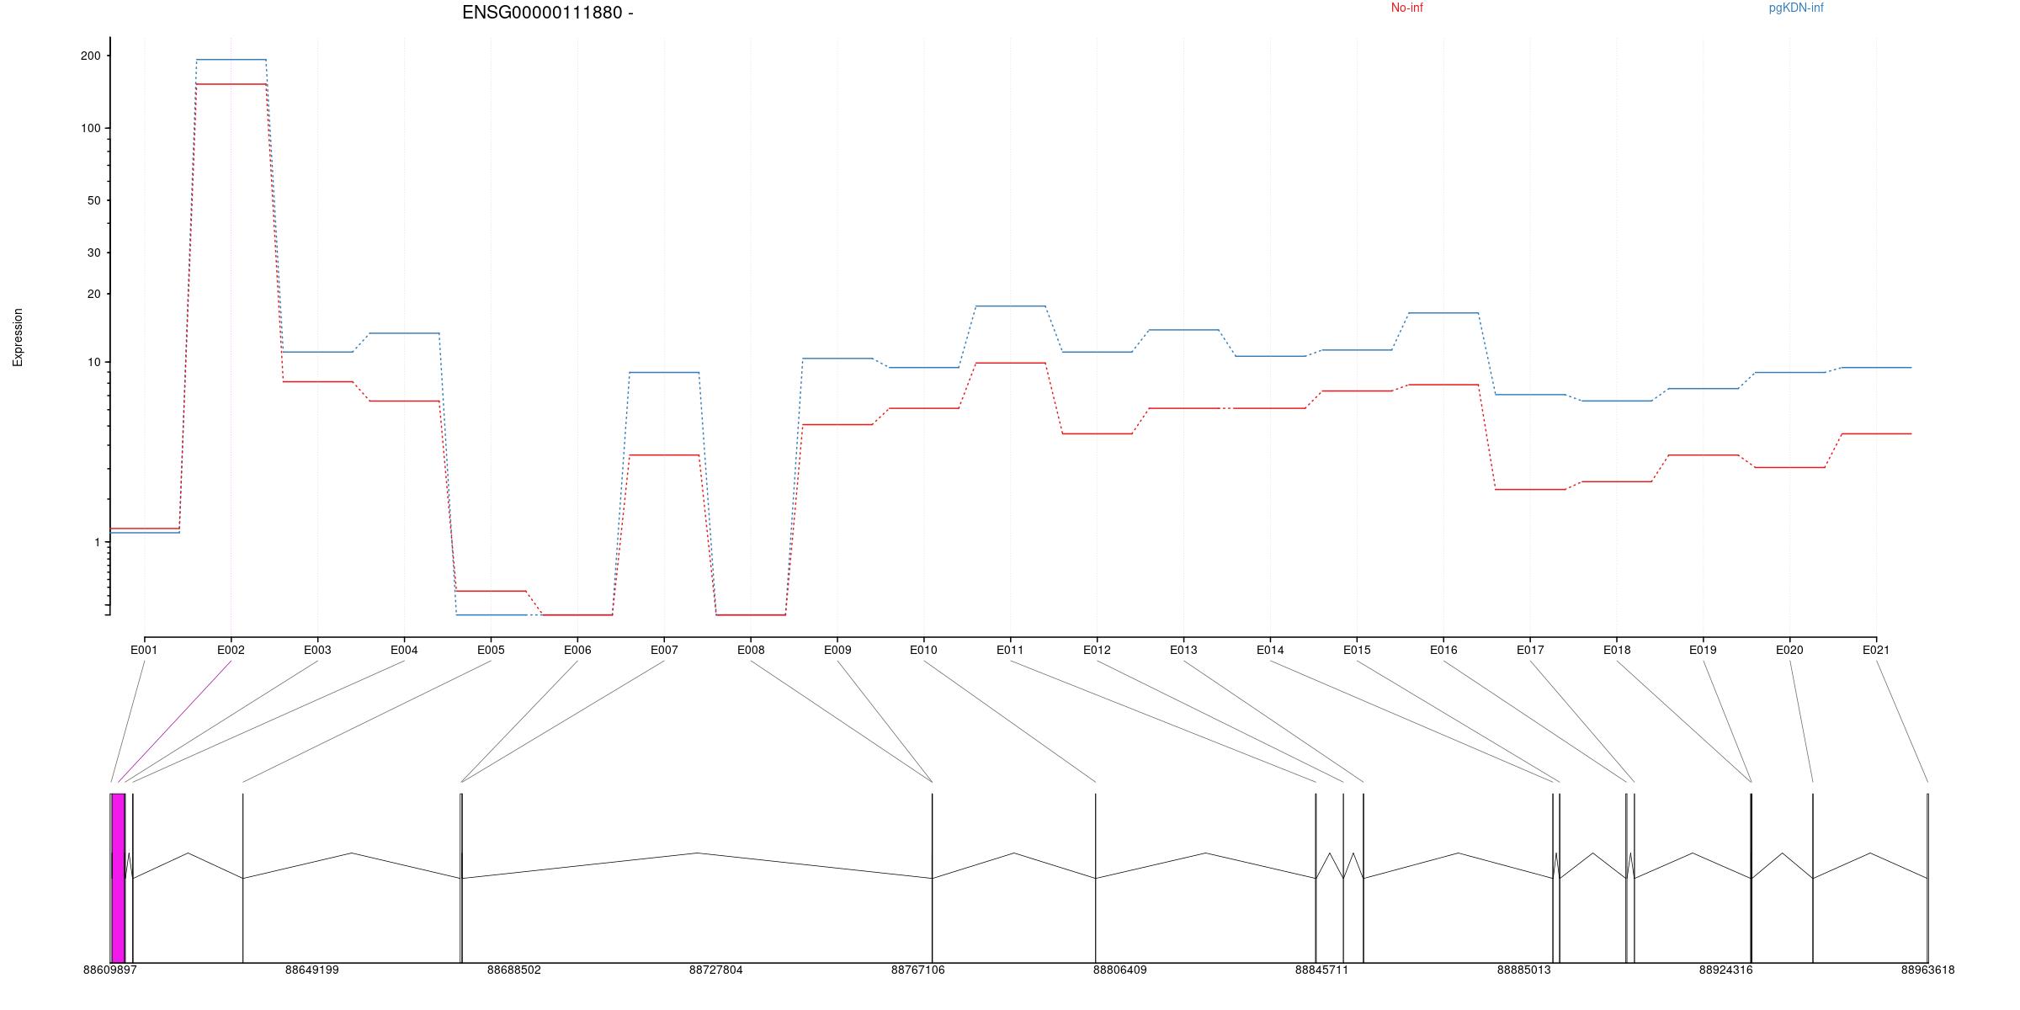Click exon label E005
The height and width of the screenshot is (1010, 2020).
[x=491, y=650]
